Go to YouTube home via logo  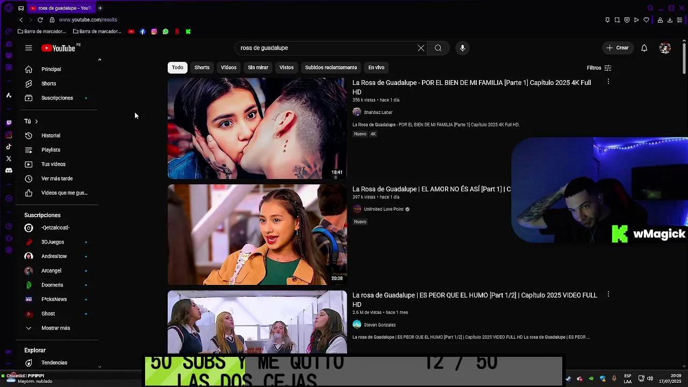(x=59, y=48)
